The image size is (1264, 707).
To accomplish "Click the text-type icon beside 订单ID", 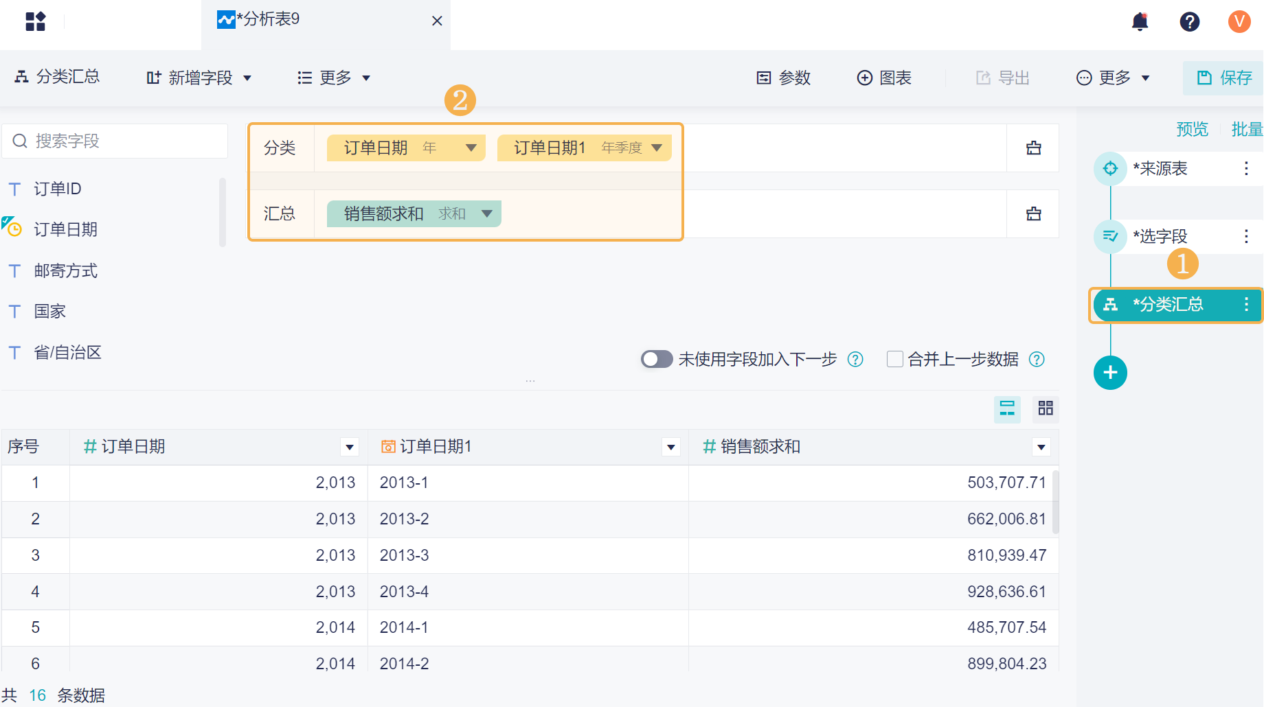I will click(14, 189).
